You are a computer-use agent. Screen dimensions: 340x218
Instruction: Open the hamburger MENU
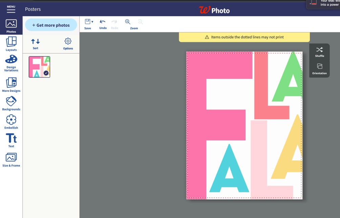coord(11,9)
